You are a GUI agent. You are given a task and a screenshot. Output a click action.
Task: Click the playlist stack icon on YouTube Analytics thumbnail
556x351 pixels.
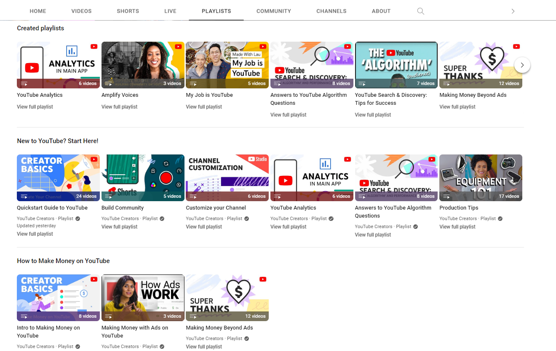click(24, 83)
